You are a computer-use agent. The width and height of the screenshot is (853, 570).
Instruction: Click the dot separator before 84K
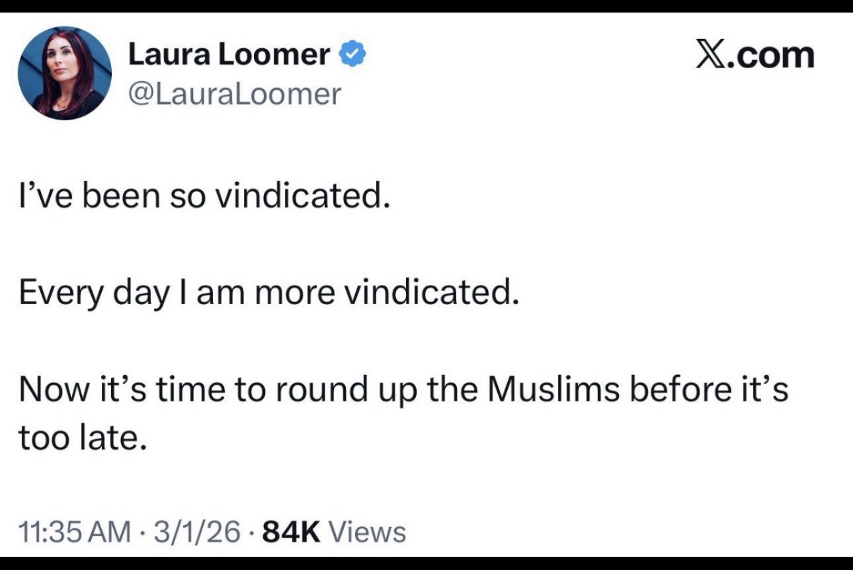point(252,532)
